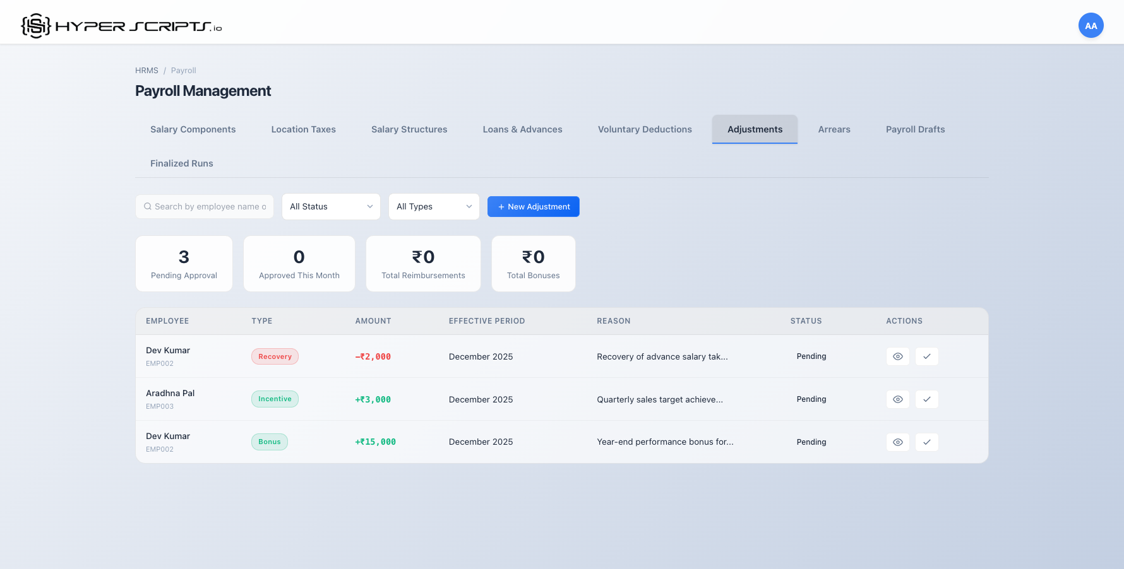Switch to the Salary Components tab

(x=193, y=129)
